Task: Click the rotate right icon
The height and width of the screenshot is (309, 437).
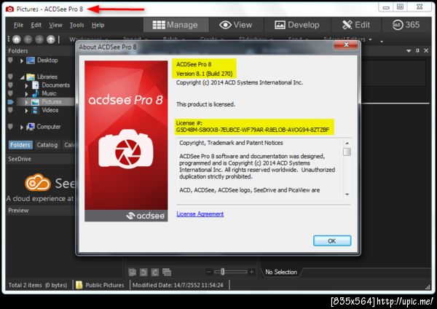Action: coord(155,272)
